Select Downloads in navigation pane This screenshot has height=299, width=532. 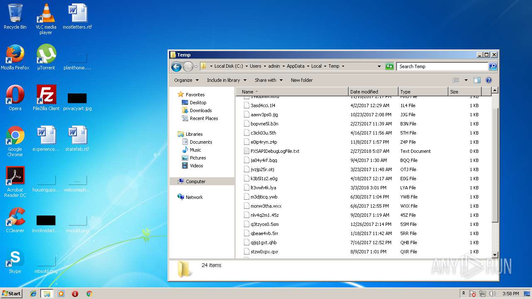[x=201, y=110]
